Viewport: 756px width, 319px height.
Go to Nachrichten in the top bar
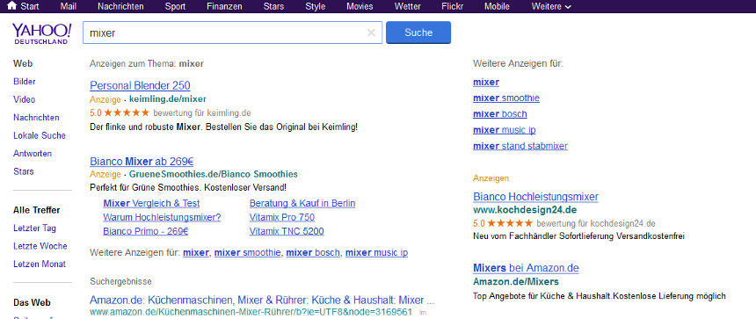coord(120,6)
